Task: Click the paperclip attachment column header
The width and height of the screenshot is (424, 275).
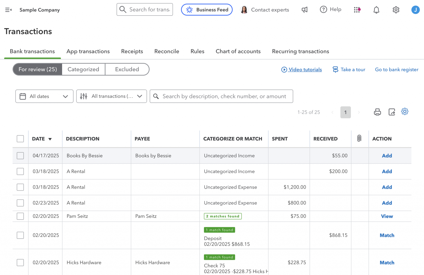Action: (359, 139)
